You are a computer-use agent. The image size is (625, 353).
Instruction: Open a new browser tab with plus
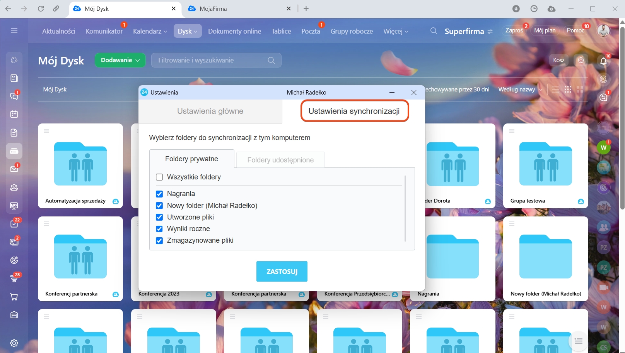(x=306, y=8)
